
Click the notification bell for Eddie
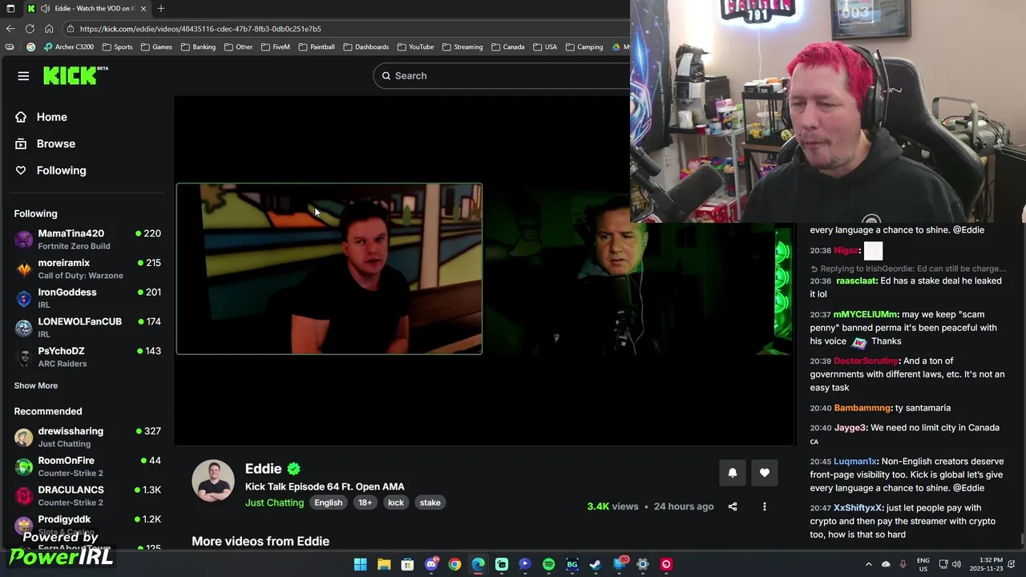point(732,473)
